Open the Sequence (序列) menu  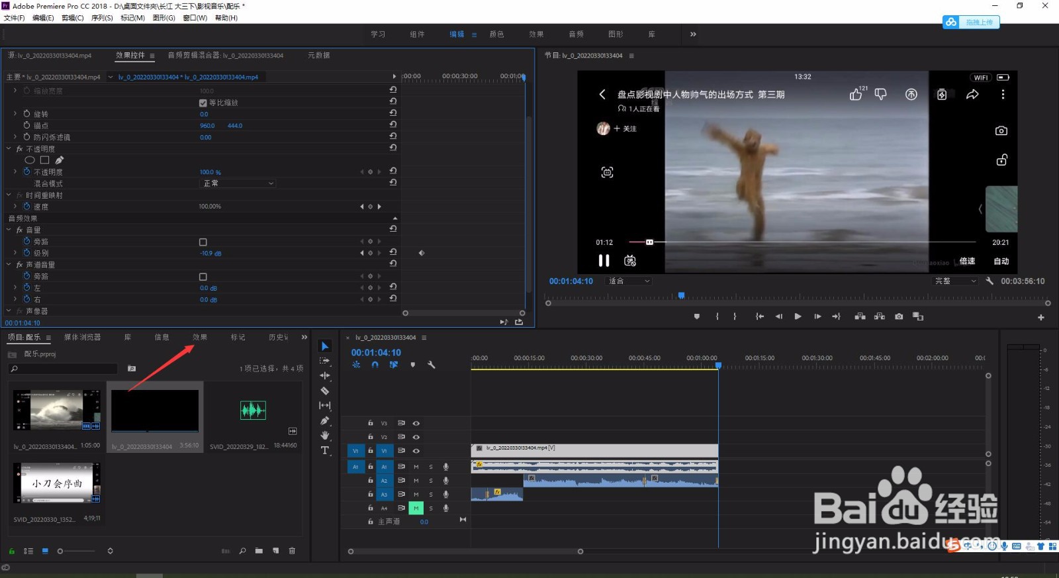102,18
